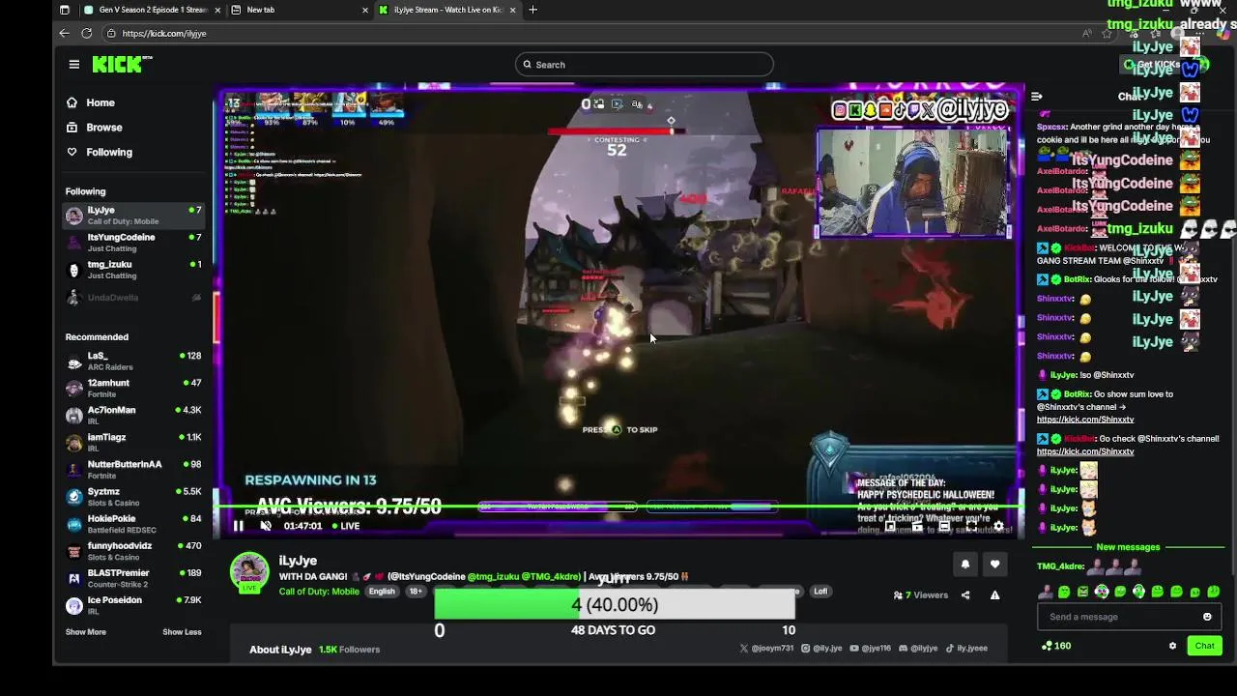This screenshot has width=1237, height=696.
Task: Open browser tab actions menu icon
Action: coord(65,10)
